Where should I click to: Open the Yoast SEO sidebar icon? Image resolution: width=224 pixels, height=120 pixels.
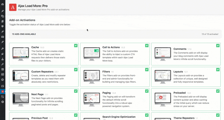(3, 86)
